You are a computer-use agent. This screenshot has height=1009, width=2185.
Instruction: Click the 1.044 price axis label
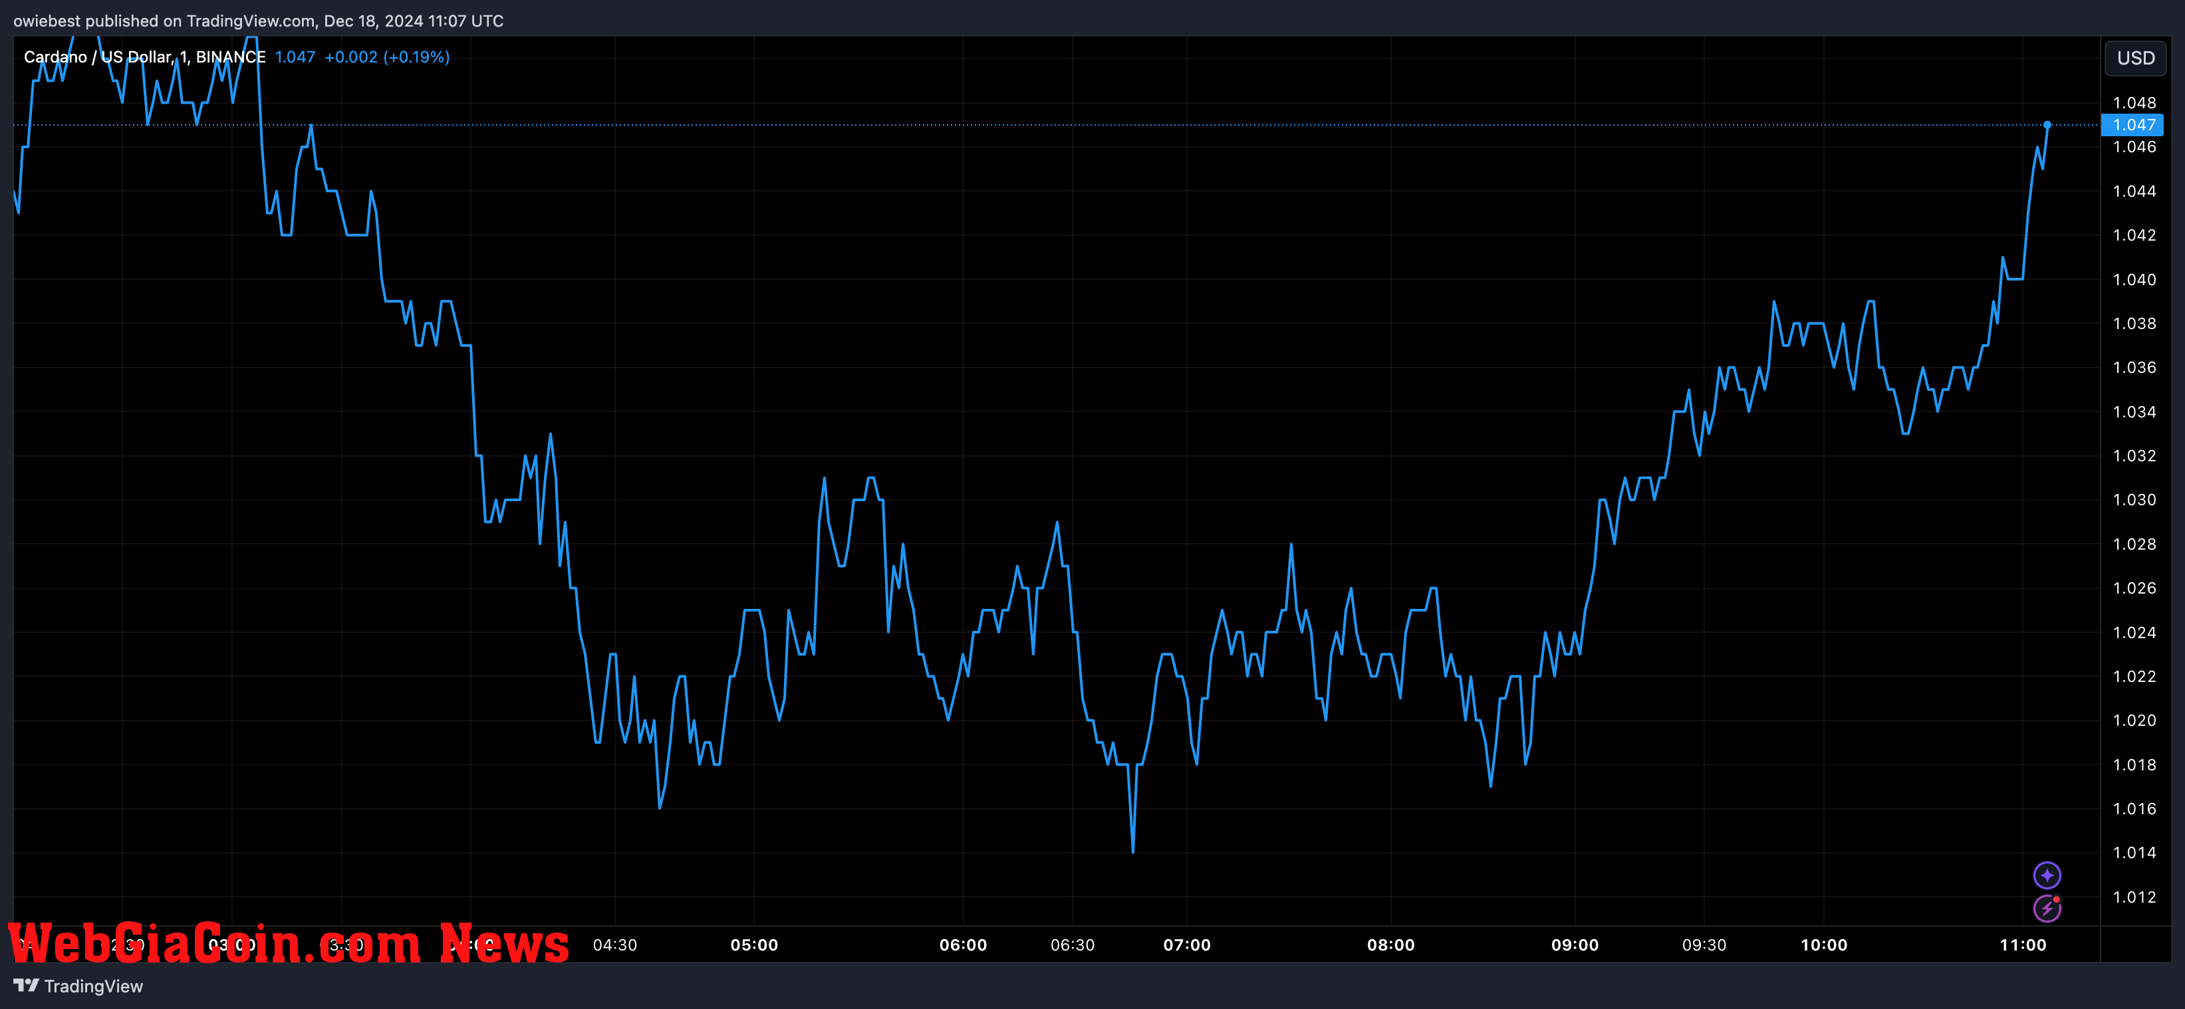click(2134, 191)
